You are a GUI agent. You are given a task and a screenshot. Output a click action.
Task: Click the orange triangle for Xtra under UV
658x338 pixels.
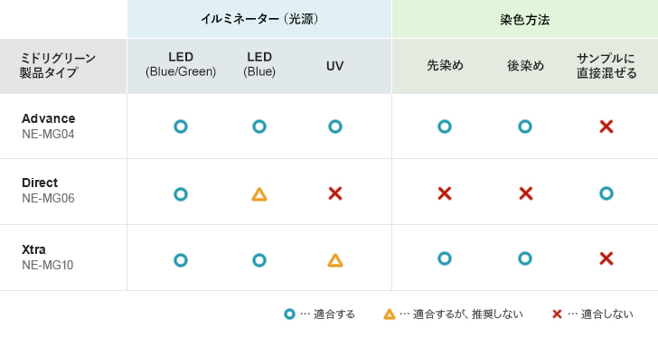[x=335, y=260]
